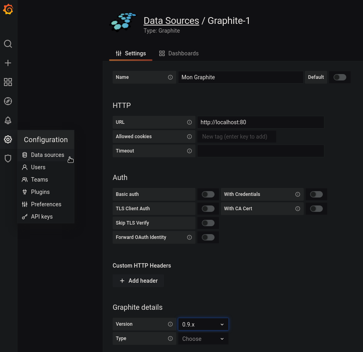Viewport: 363px width, 352px height.
Task: Expand the Version 0.9.x dropdown
Action: point(203,325)
